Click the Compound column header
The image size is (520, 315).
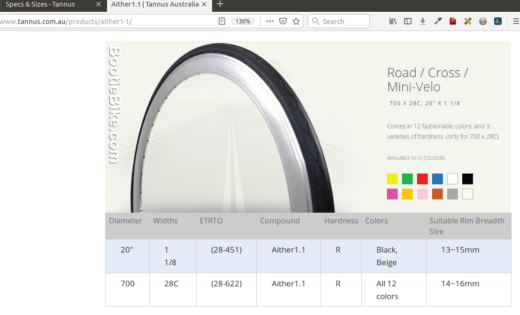point(280,221)
